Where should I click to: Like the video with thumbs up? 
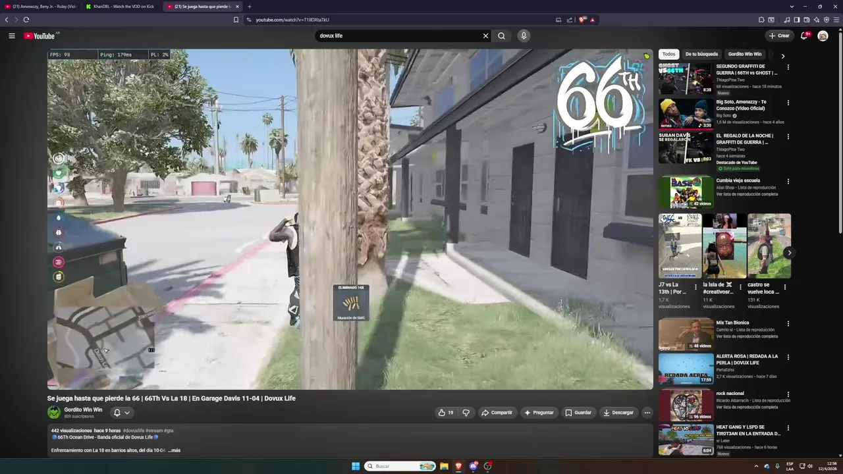tap(446, 413)
